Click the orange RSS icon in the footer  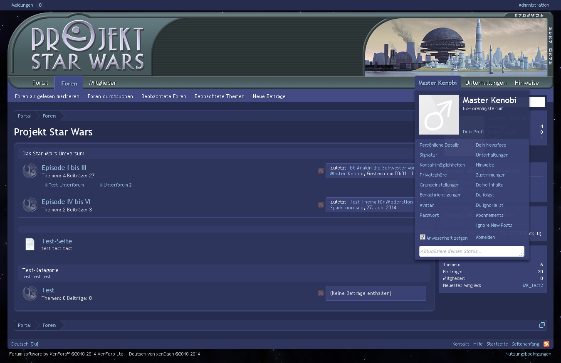tap(546, 344)
